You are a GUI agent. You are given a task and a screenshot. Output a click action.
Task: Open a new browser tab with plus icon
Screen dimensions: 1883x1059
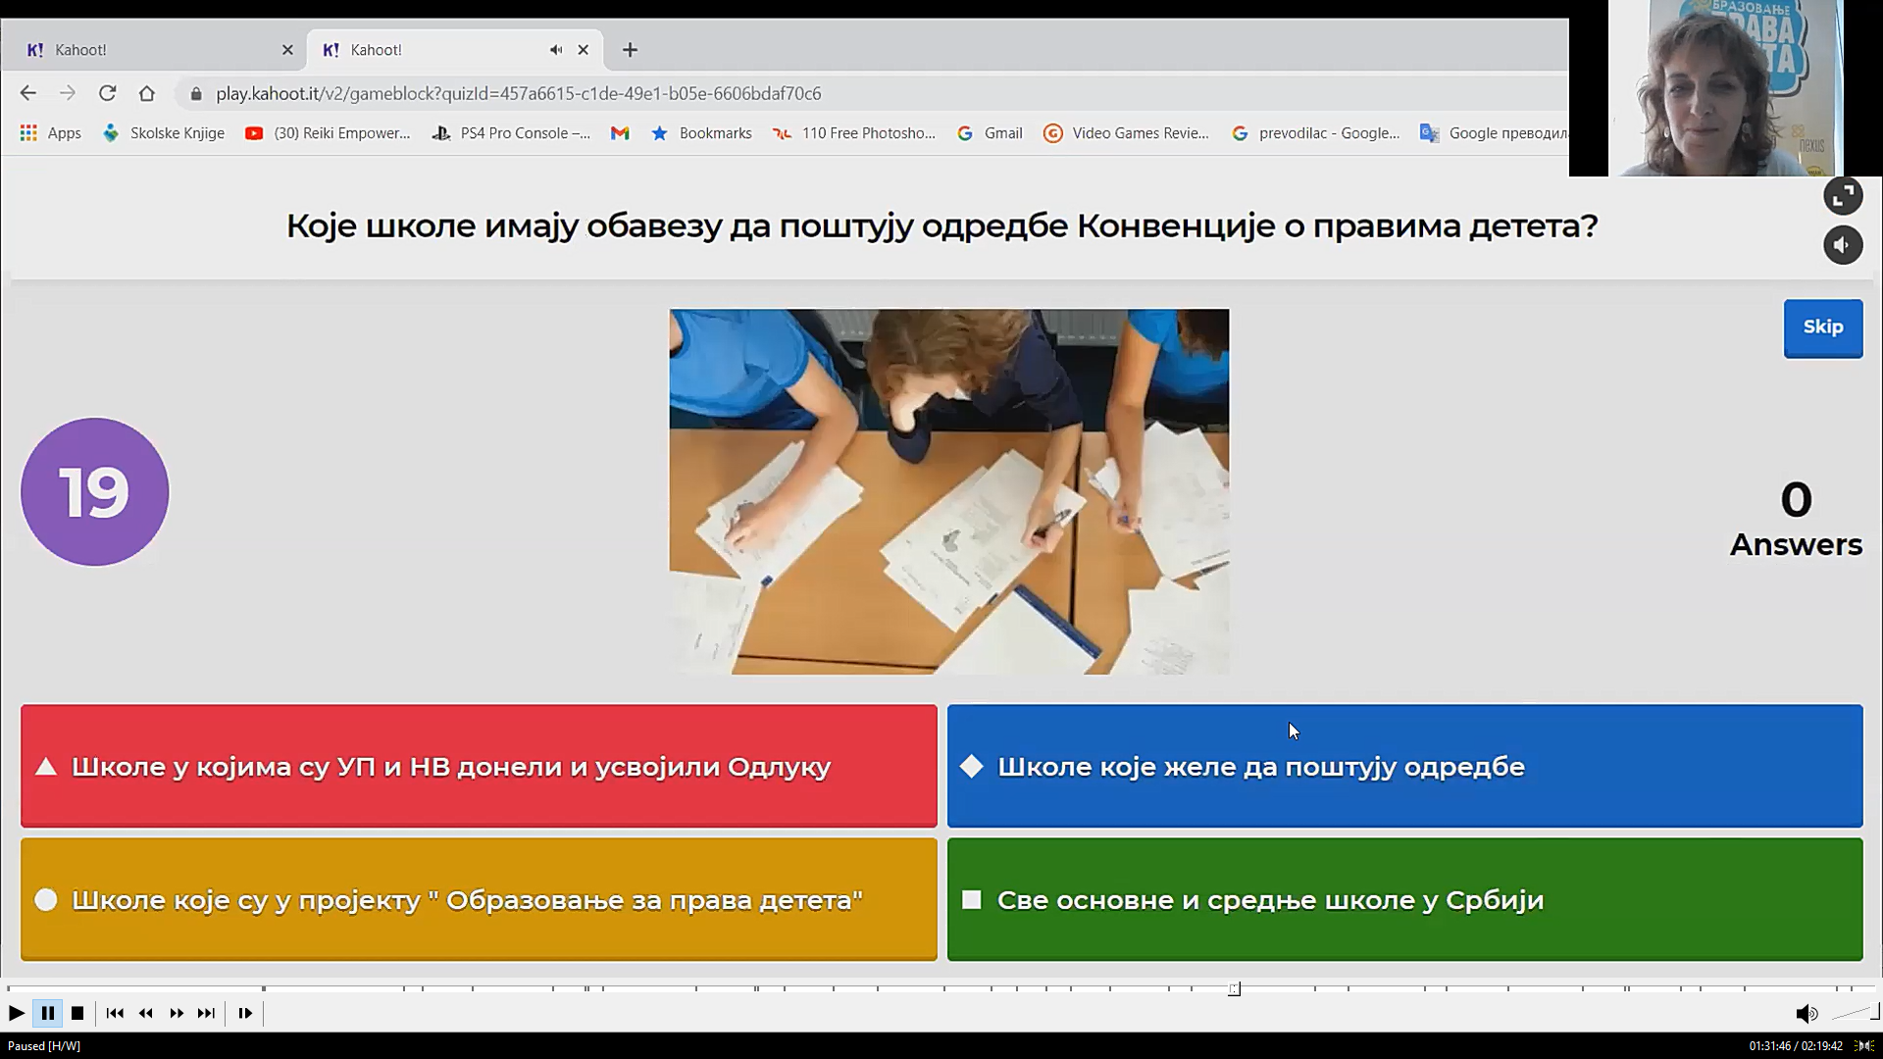point(630,50)
